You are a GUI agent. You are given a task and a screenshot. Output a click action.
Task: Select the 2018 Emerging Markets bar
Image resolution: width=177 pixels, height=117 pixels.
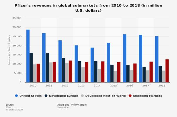click(167, 71)
